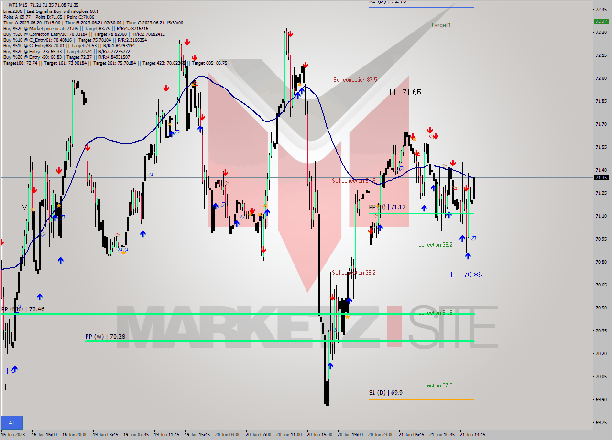612x440 pixels.
Task: Click the S1 (D) | 69.9 support label
Action: coord(385,393)
